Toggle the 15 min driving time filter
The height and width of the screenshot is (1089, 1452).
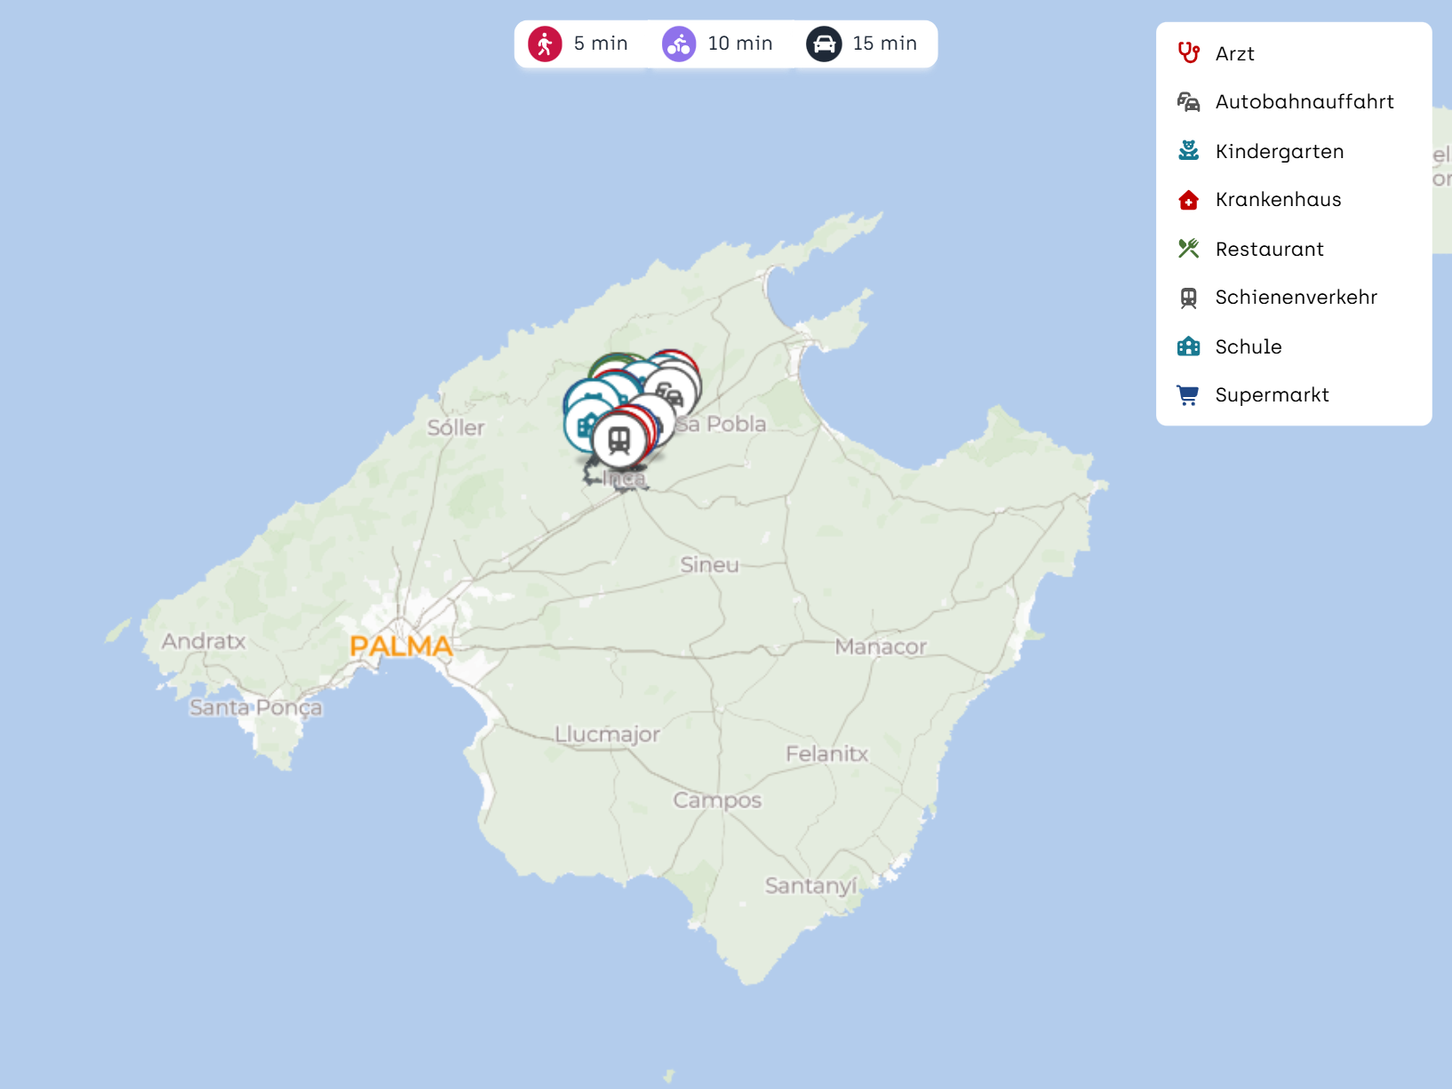pos(862,44)
